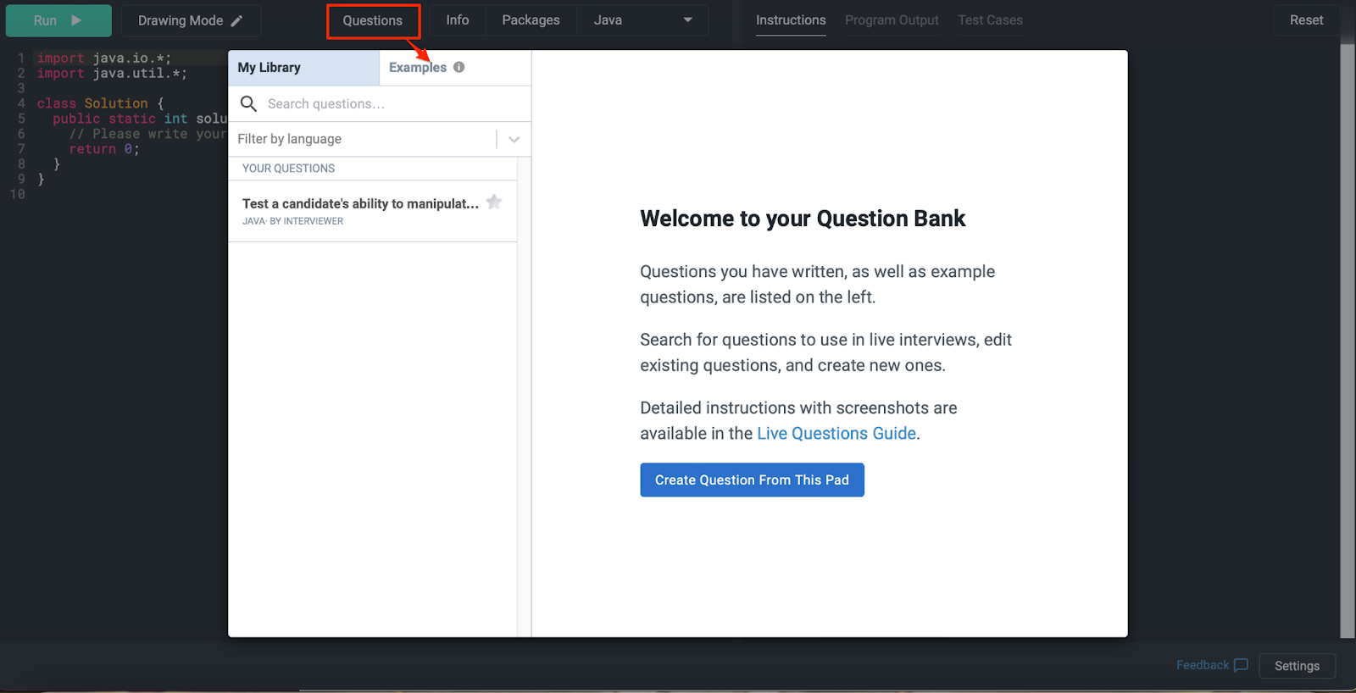
Task: Open the Questions menu
Action: click(x=373, y=20)
